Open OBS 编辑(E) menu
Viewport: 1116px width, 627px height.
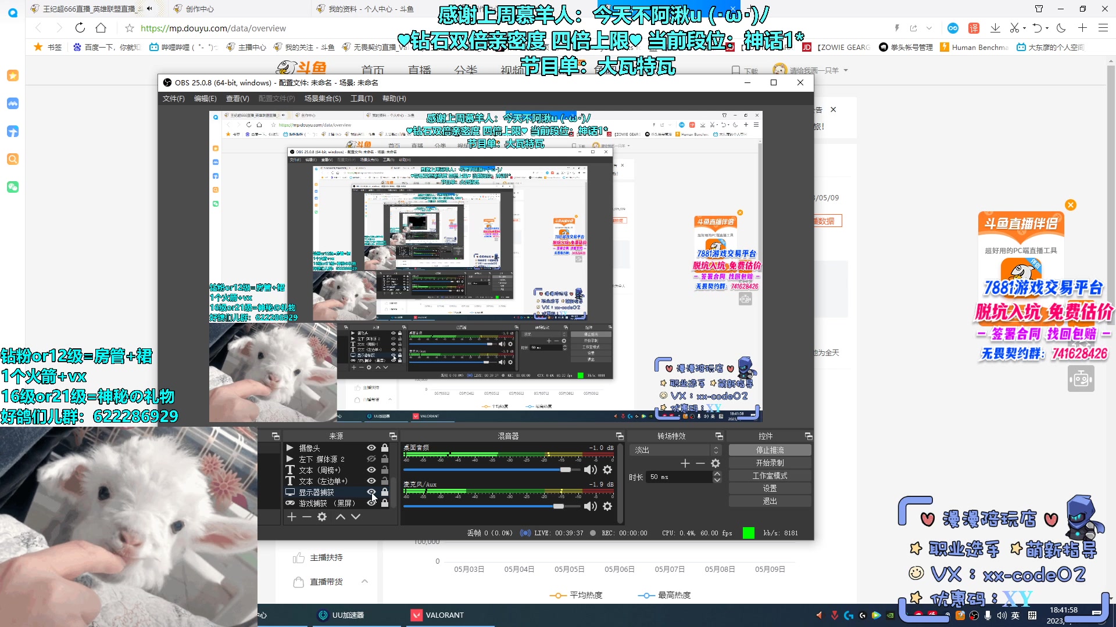coord(205,99)
